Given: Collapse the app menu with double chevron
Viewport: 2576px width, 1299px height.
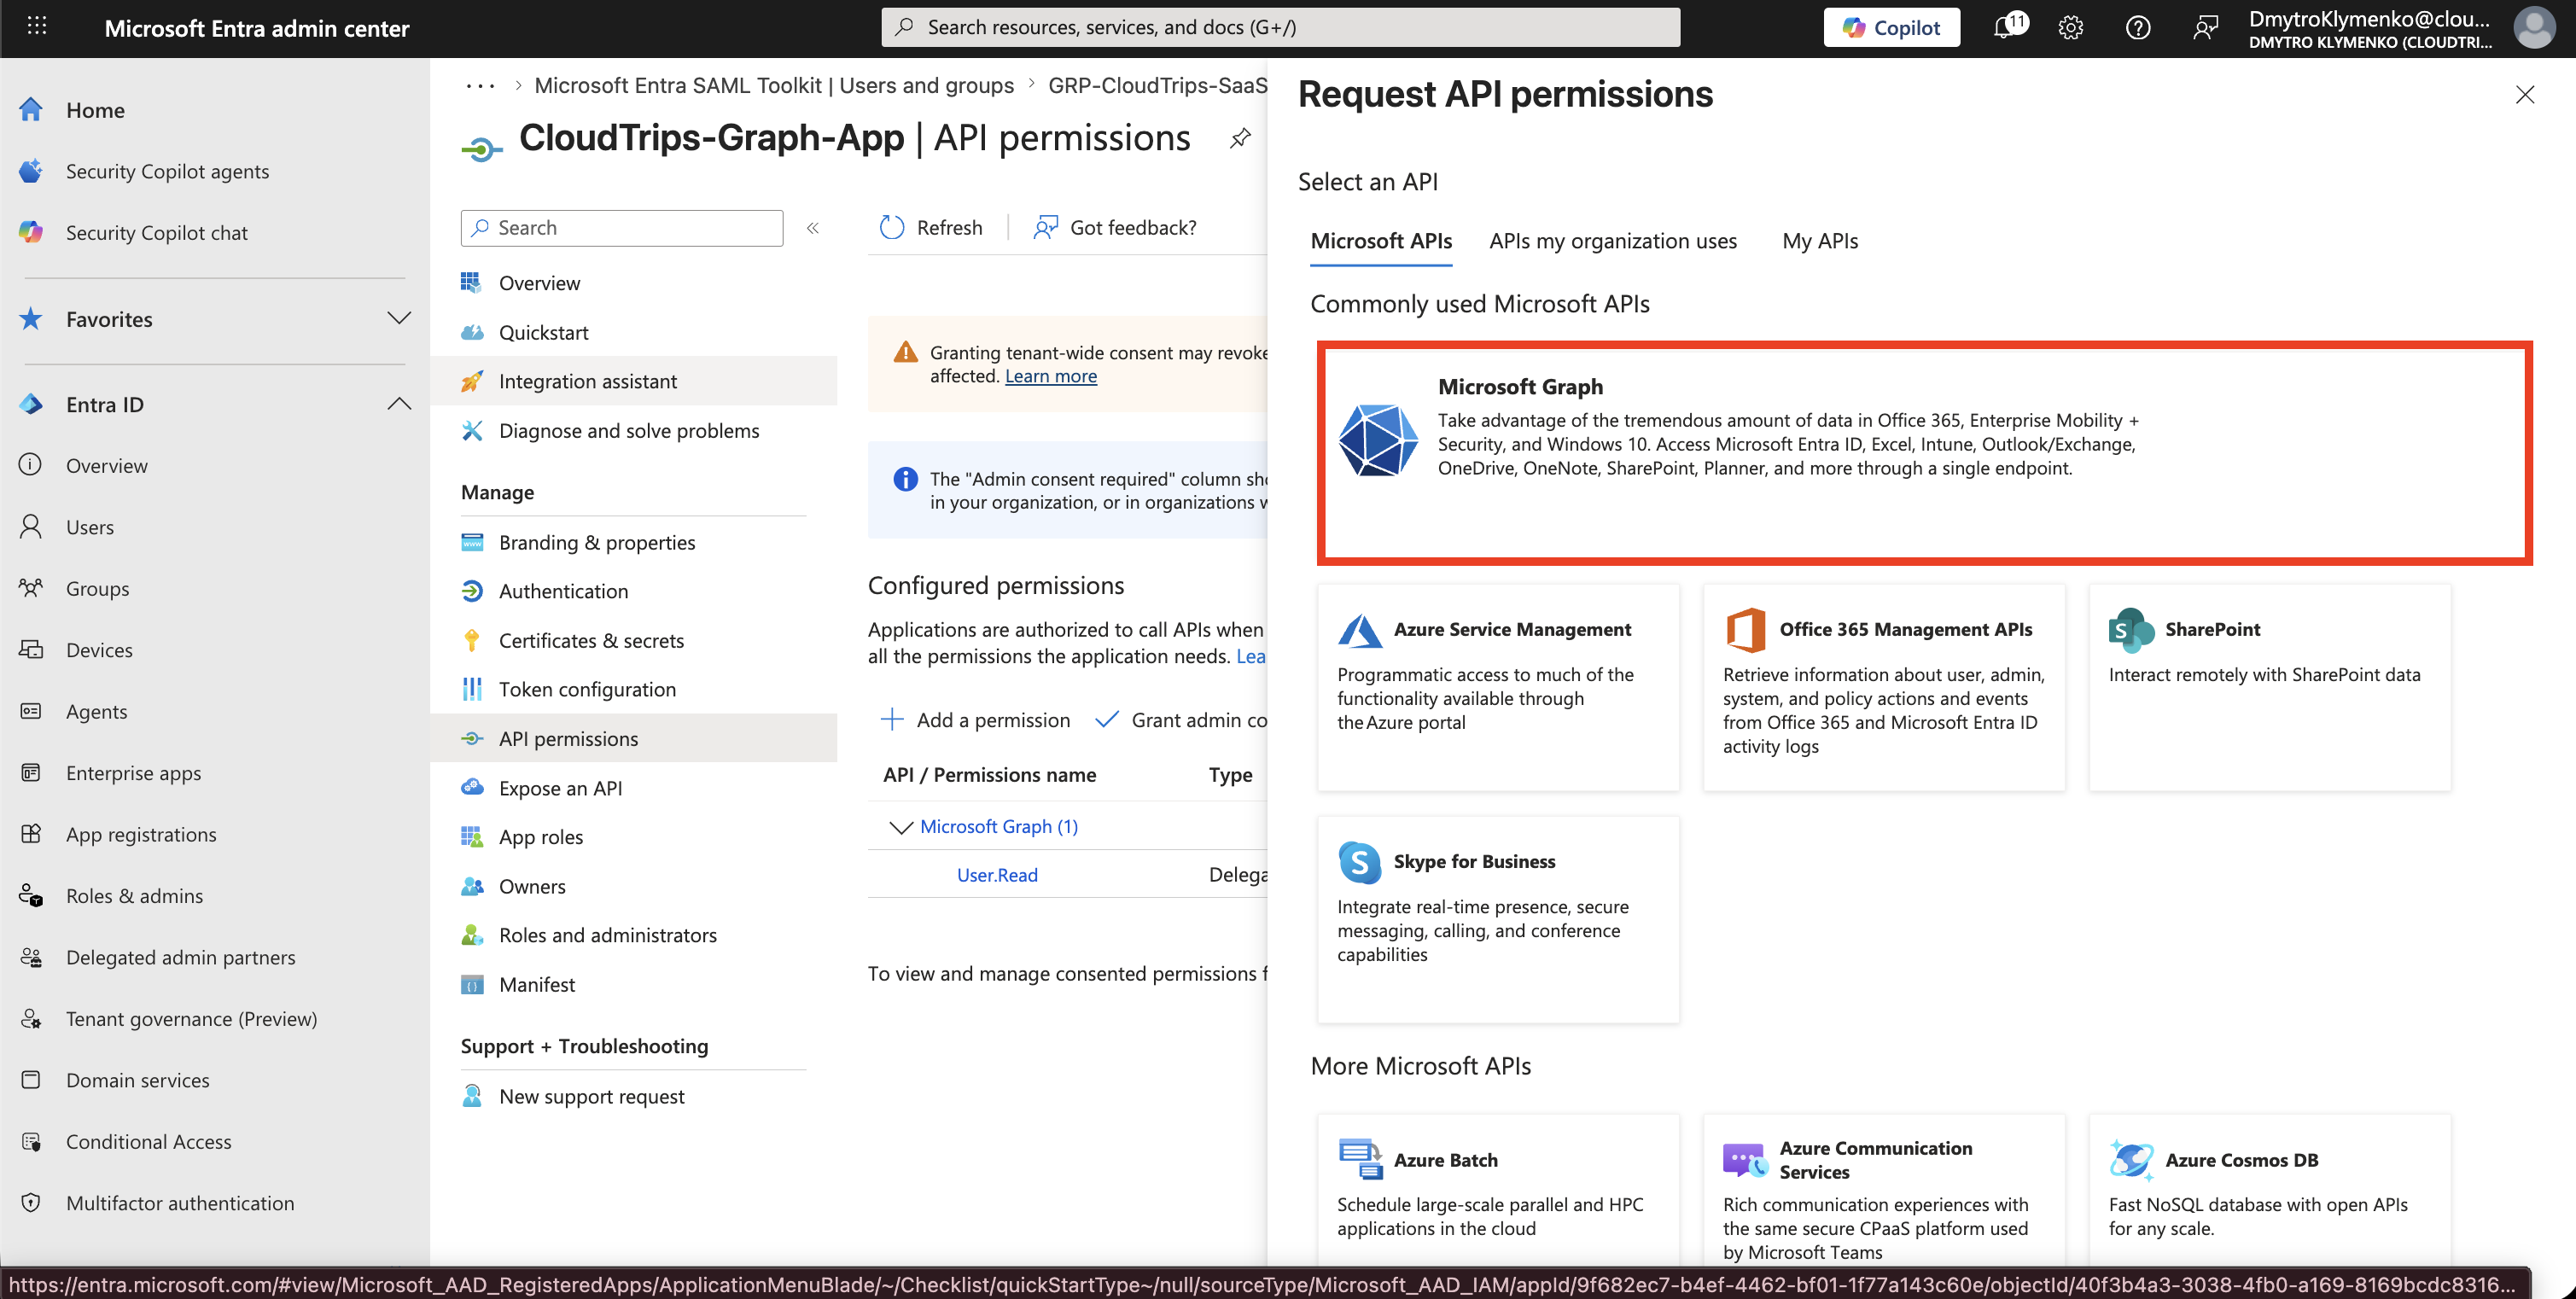Looking at the screenshot, I should tap(813, 228).
